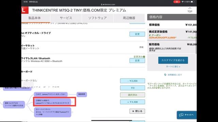Screen dimensions: 218x122
Task: Click the キーボード section heading
Action: point(27,72)
